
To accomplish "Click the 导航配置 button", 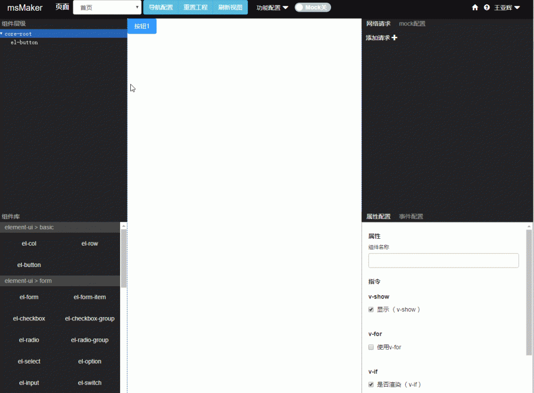I will [161, 7].
